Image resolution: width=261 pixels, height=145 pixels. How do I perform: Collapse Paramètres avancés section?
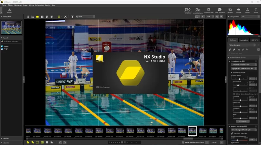[231, 73]
